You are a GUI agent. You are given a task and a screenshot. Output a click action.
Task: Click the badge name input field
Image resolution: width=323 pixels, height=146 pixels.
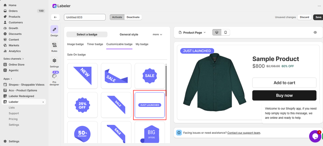pos(85,17)
